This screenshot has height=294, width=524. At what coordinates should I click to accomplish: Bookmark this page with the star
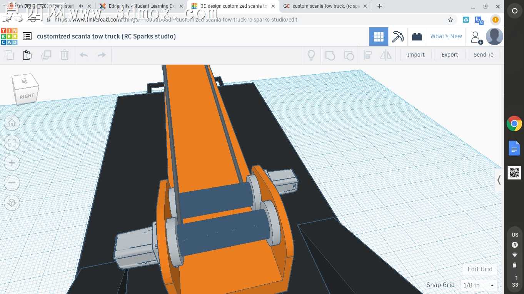451,20
